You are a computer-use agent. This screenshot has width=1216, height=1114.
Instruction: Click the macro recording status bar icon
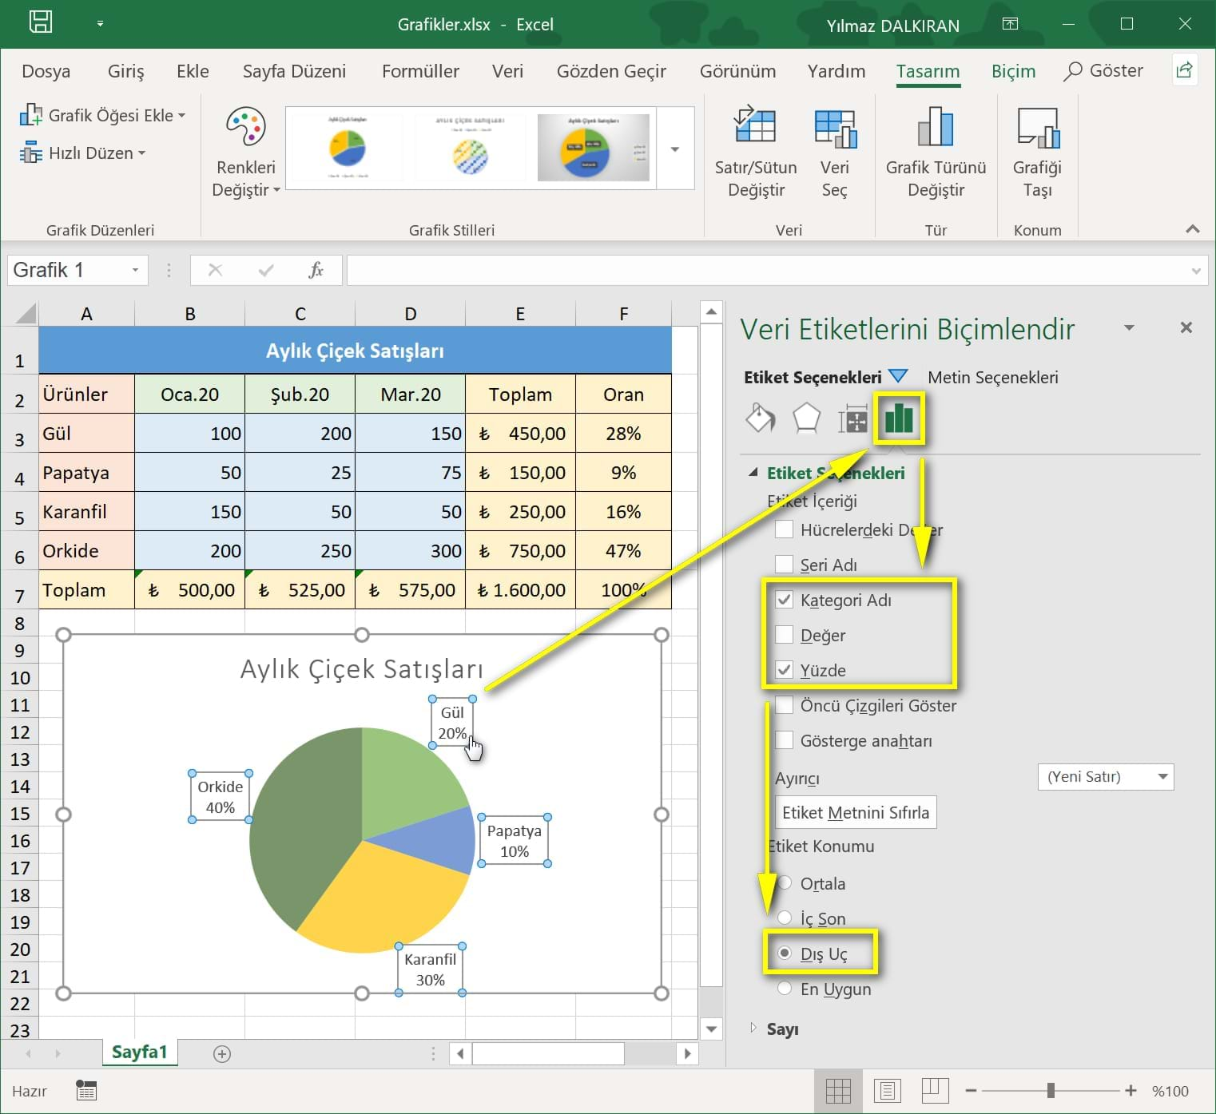tap(86, 1090)
